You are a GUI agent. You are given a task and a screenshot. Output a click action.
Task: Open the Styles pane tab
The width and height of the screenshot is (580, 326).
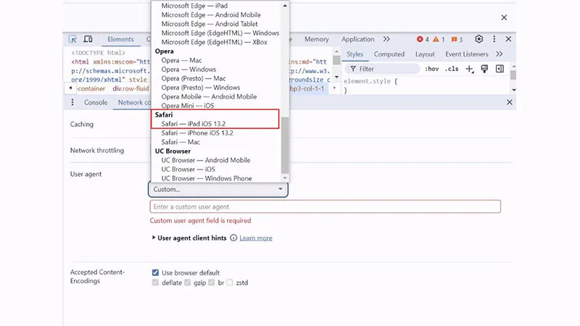coord(355,54)
